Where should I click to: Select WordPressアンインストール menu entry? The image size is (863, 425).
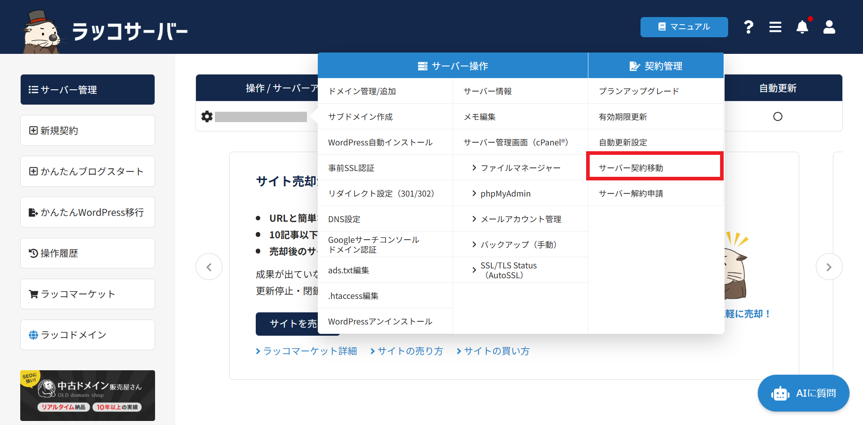pos(385,321)
